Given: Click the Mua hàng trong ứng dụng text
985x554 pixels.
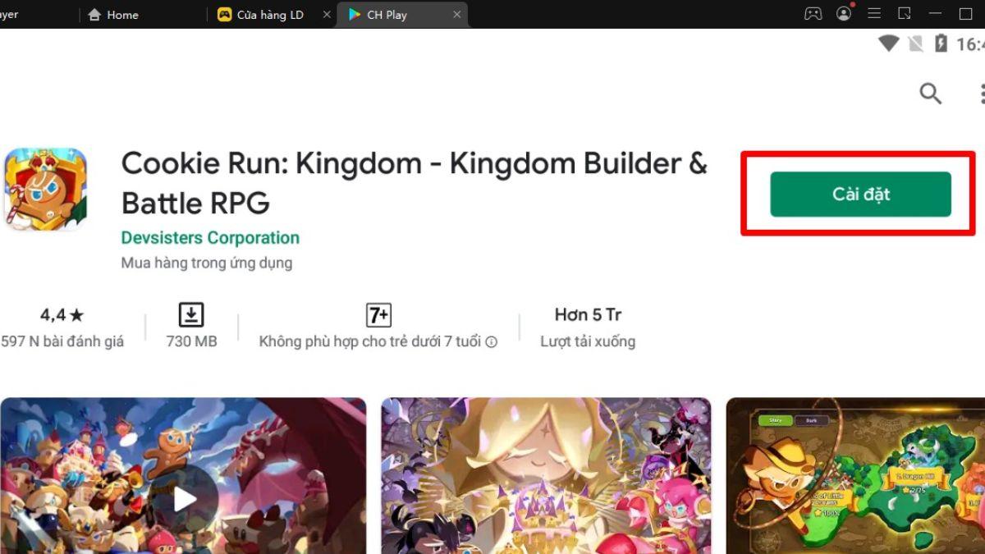Looking at the screenshot, I should point(207,263).
